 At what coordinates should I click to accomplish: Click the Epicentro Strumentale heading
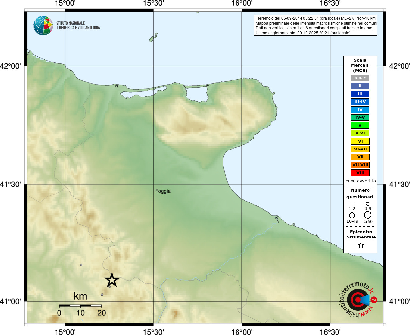[x=361, y=235]
